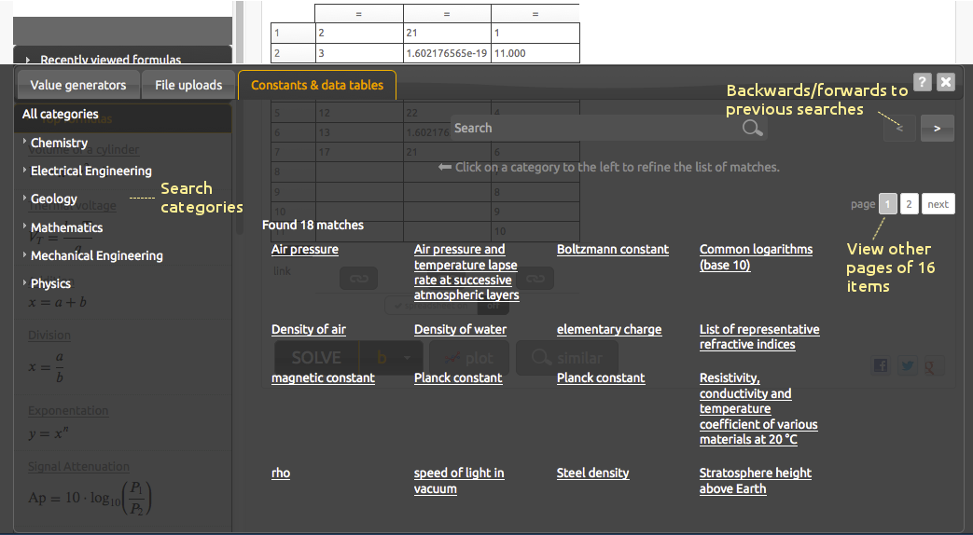This screenshot has width=973, height=535.
Task: Expand Recently viewed formulas section
Action: 110,60
